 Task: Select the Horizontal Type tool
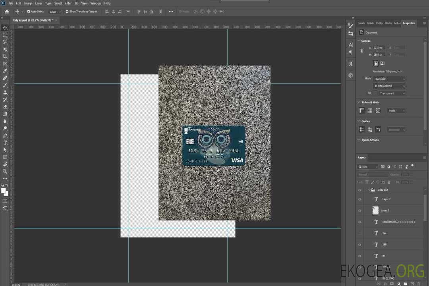coord(5,143)
